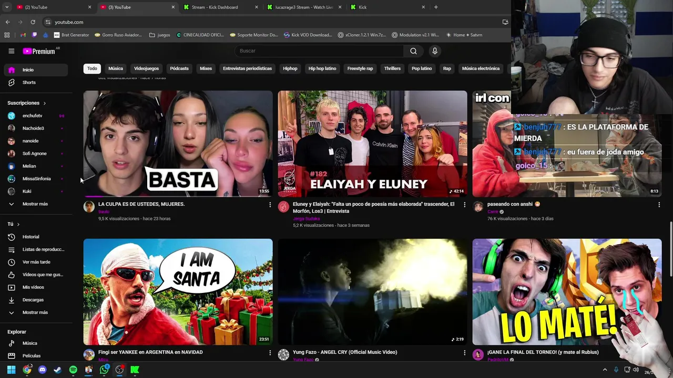Select the Hip hop latino filter chip

click(322, 69)
